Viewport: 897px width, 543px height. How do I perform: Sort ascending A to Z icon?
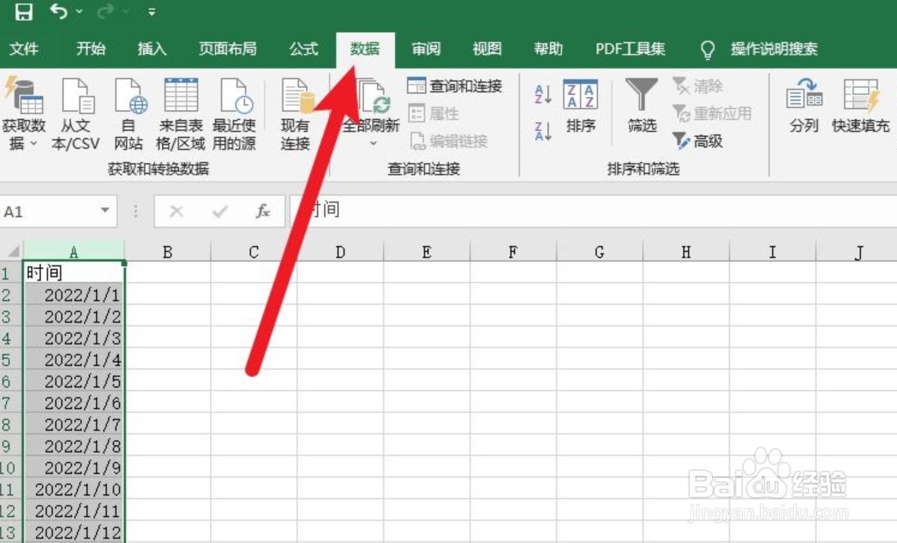(x=543, y=94)
